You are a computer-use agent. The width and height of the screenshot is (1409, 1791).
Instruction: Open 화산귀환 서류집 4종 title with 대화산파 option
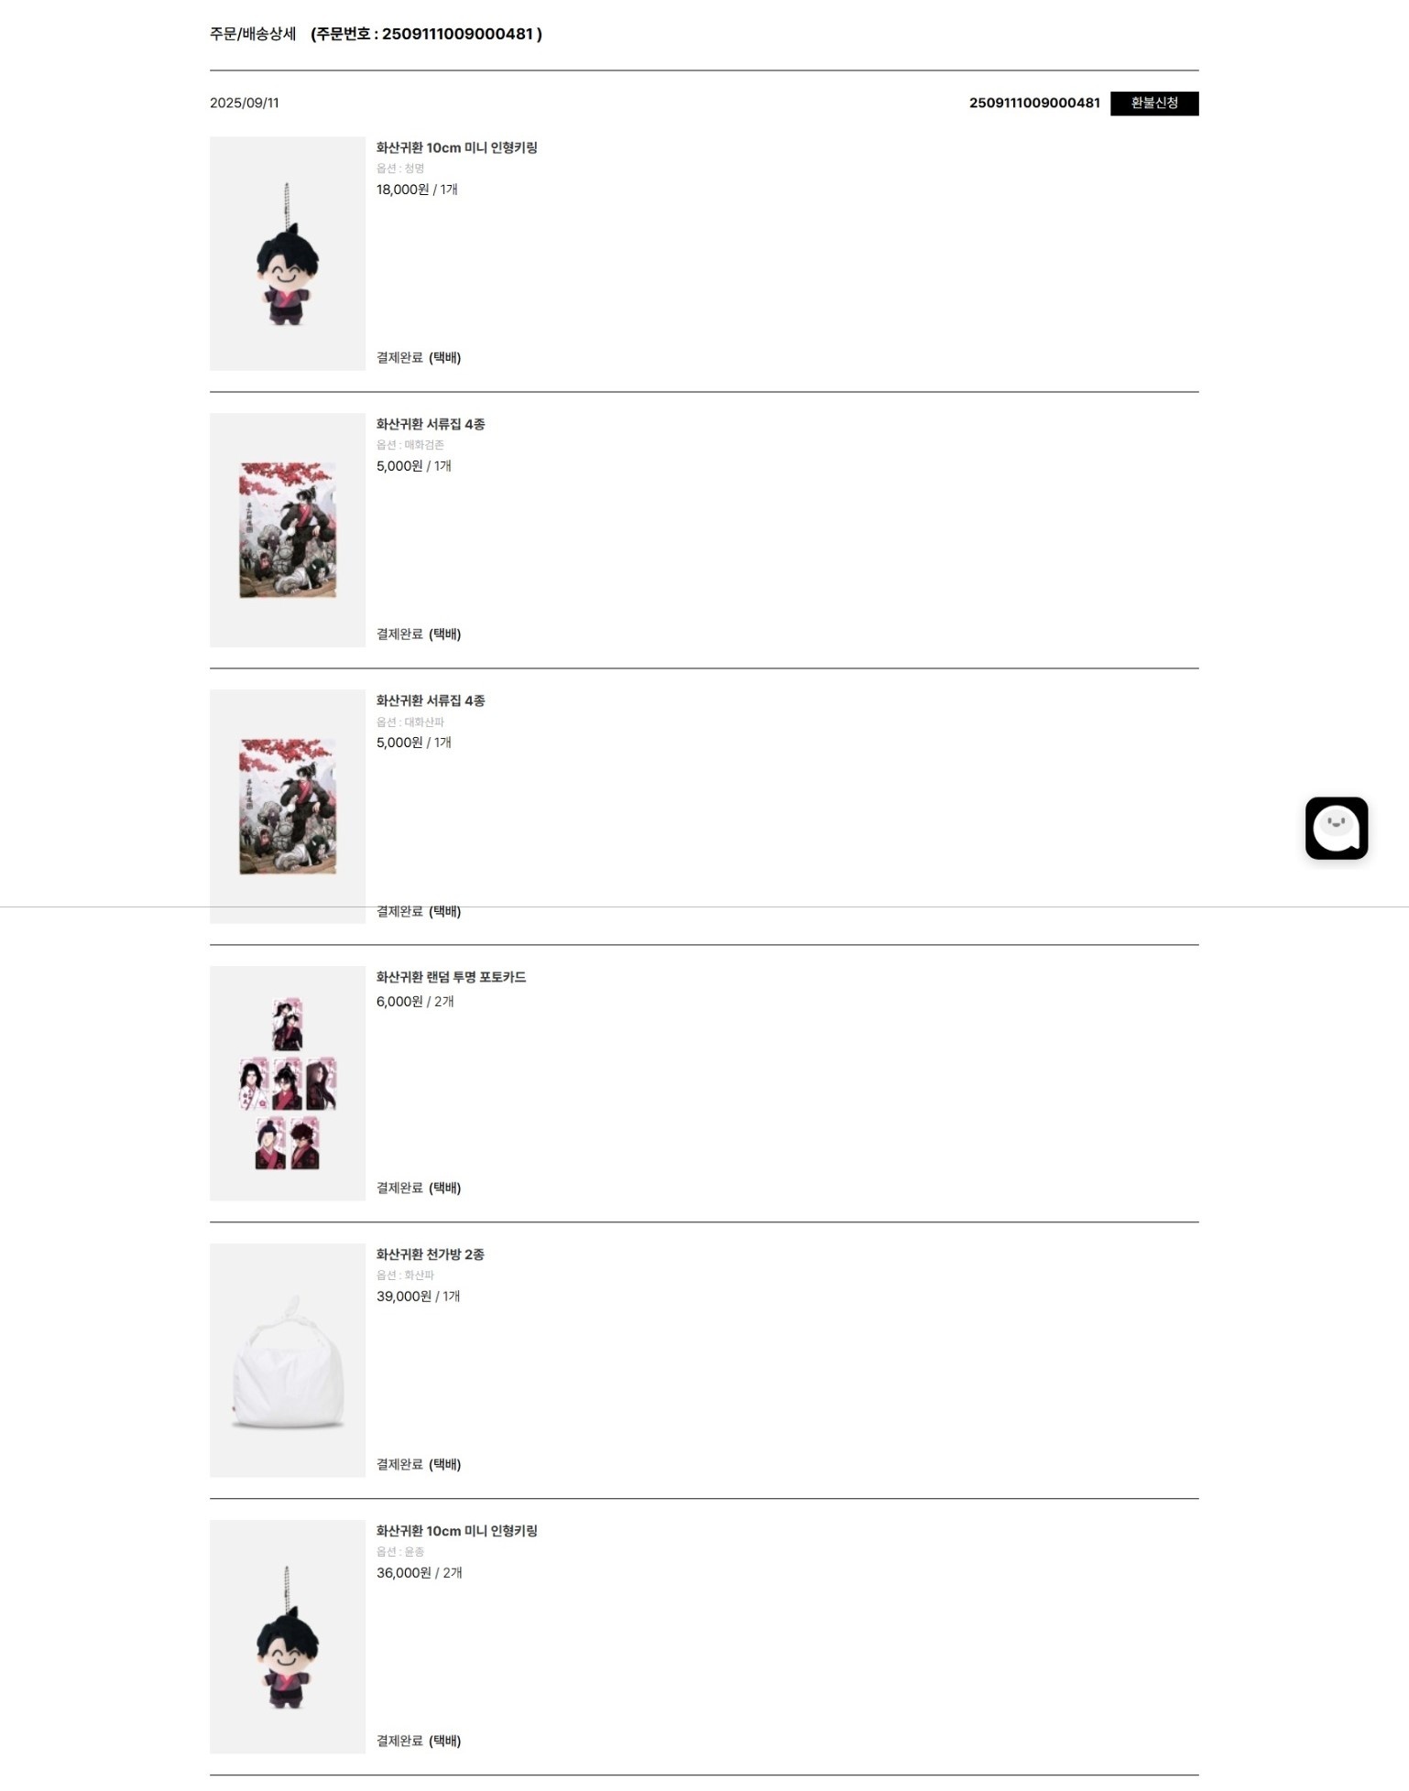(x=431, y=700)
